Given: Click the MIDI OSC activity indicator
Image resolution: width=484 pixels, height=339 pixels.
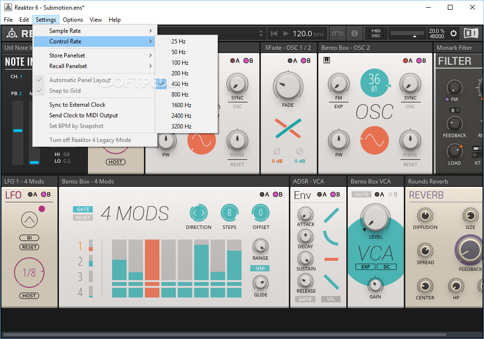Looking at the screenshot, I should pyautogui.click(x=376, y=33).
